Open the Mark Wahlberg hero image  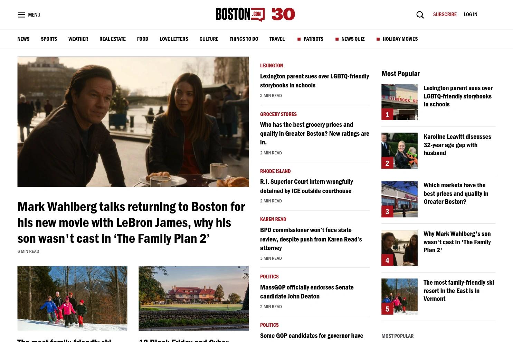[133, 122]
